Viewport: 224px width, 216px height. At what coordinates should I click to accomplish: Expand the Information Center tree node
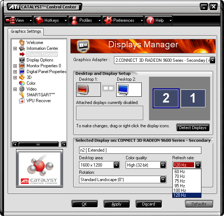[15, 48]
